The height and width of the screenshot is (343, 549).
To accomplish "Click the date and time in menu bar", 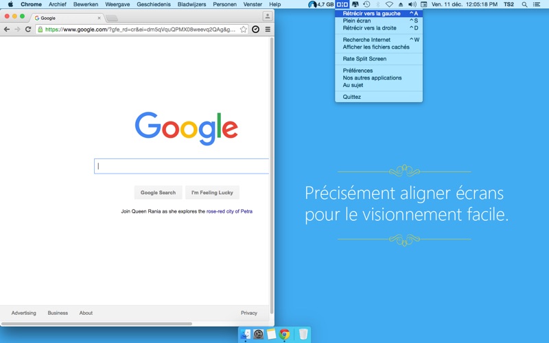I will [465, 4].
